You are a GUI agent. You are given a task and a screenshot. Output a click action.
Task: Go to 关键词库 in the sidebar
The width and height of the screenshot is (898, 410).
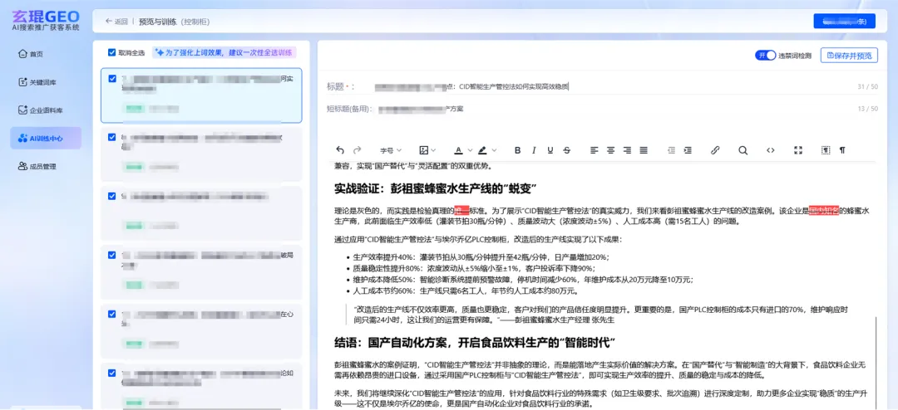[43, 82]
